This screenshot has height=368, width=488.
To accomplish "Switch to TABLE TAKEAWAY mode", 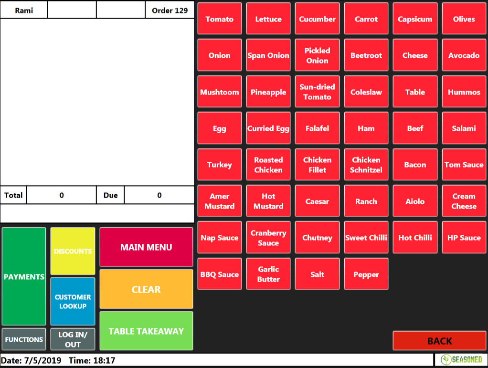I will (x=146, y=331).
